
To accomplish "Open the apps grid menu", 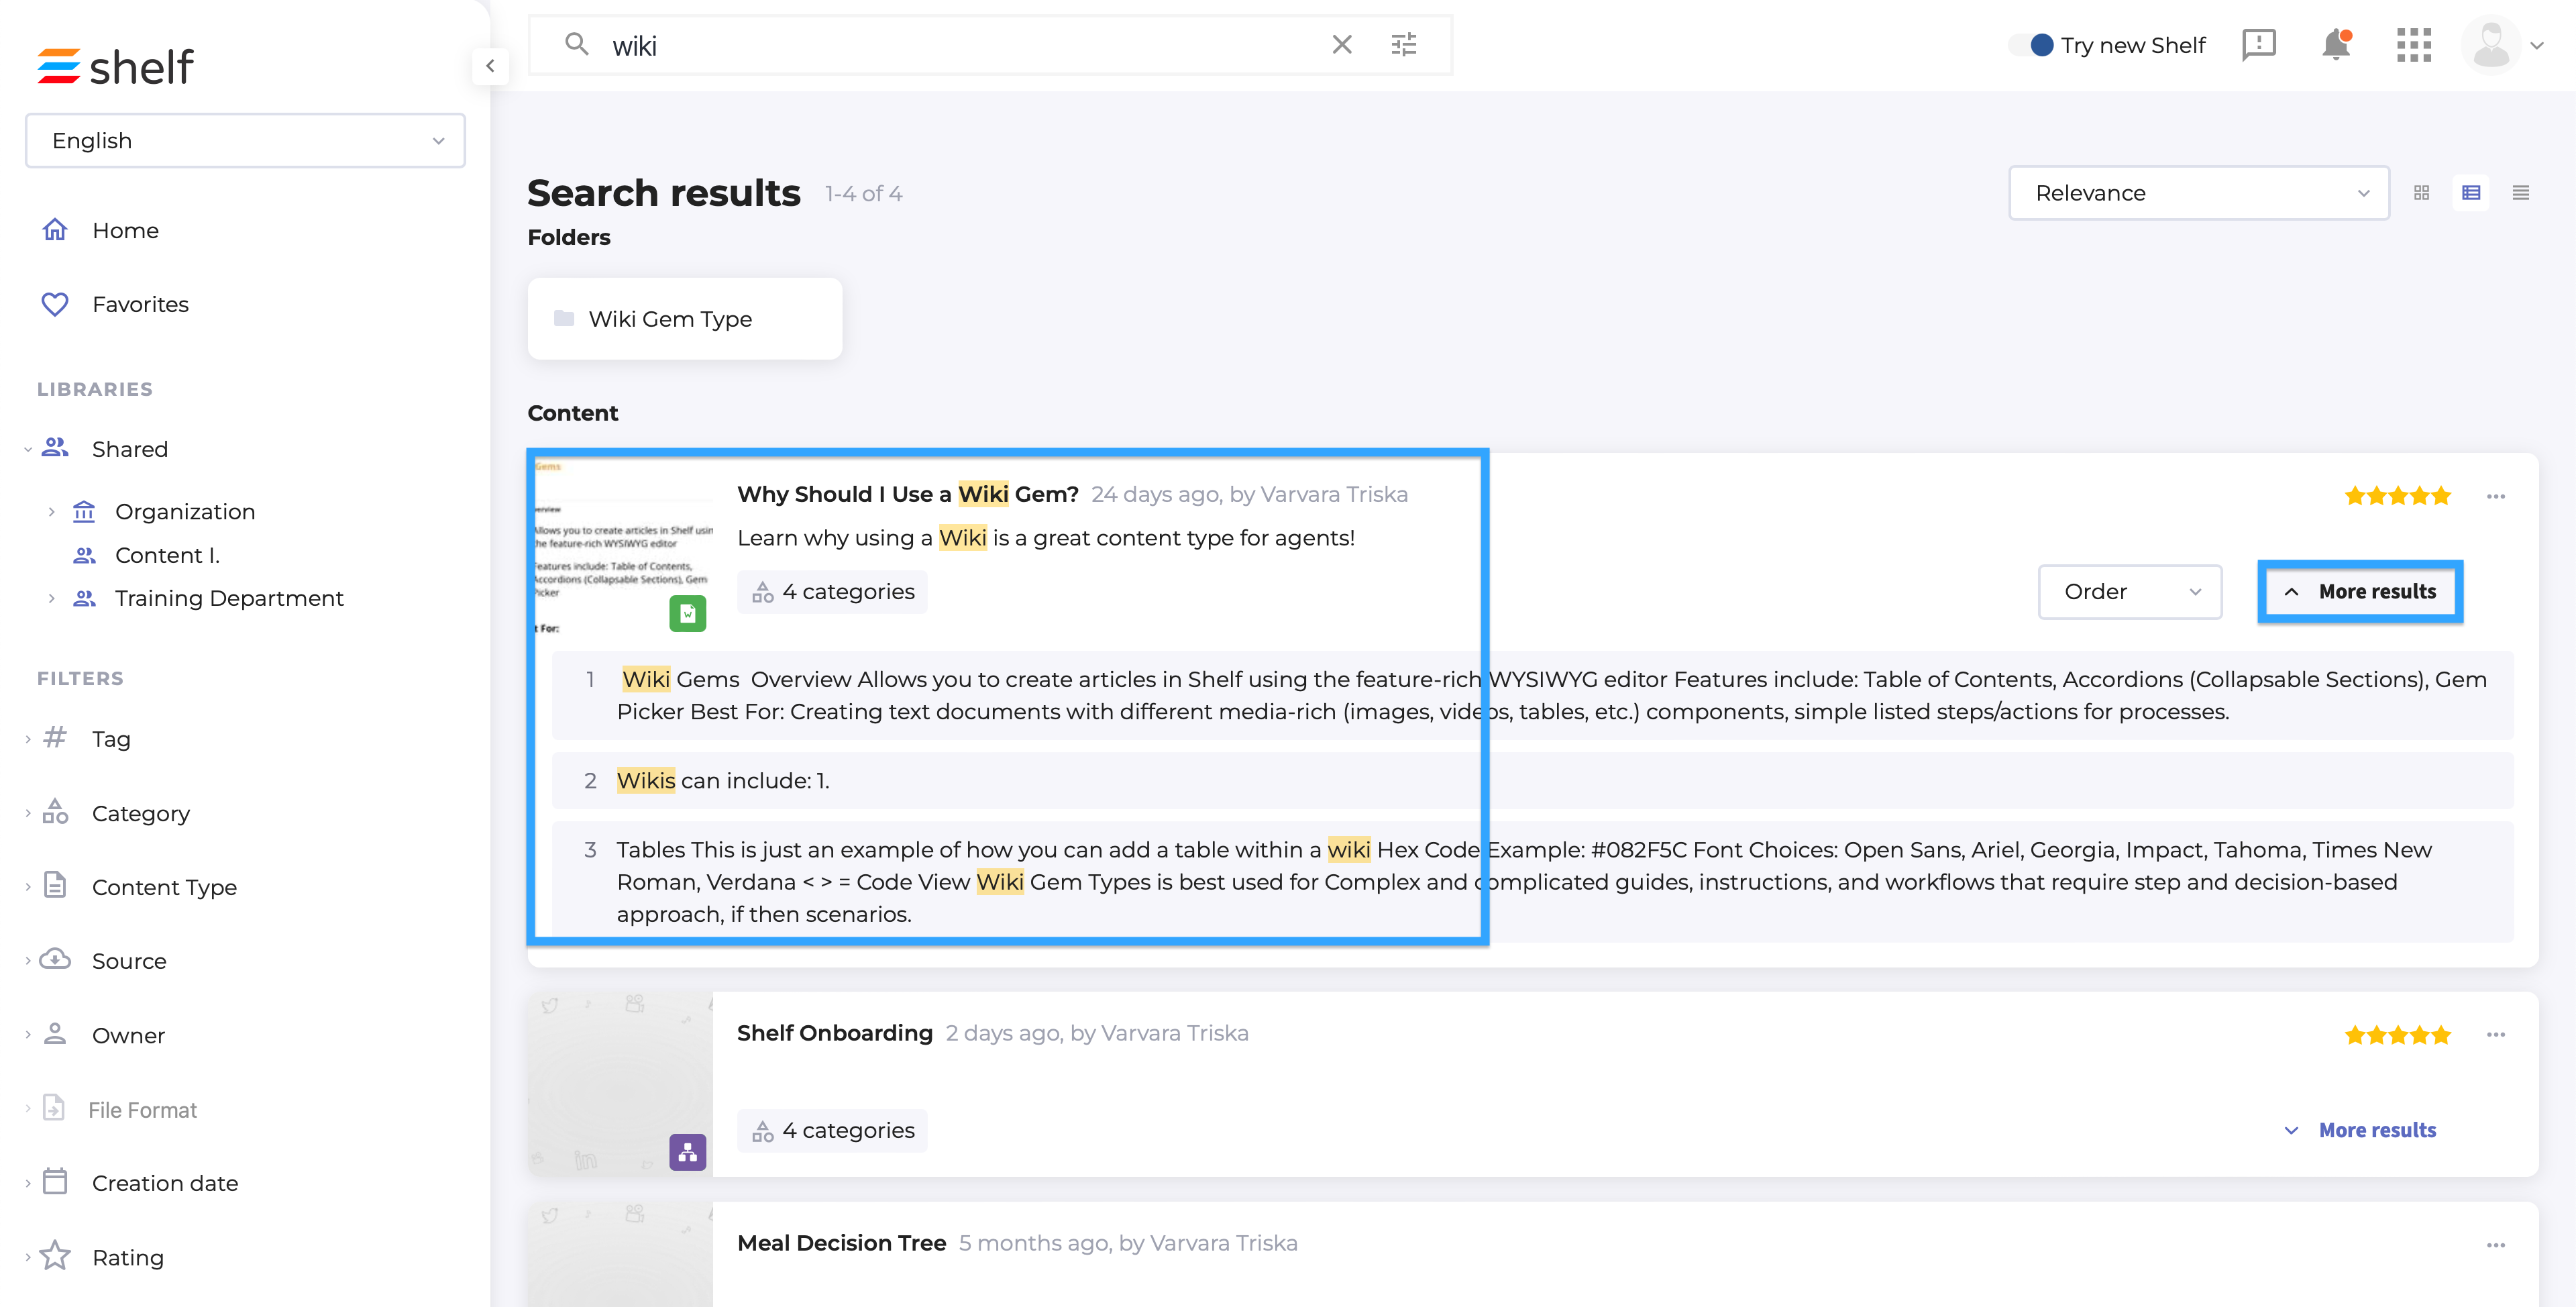I will (x=2413, y=45).
